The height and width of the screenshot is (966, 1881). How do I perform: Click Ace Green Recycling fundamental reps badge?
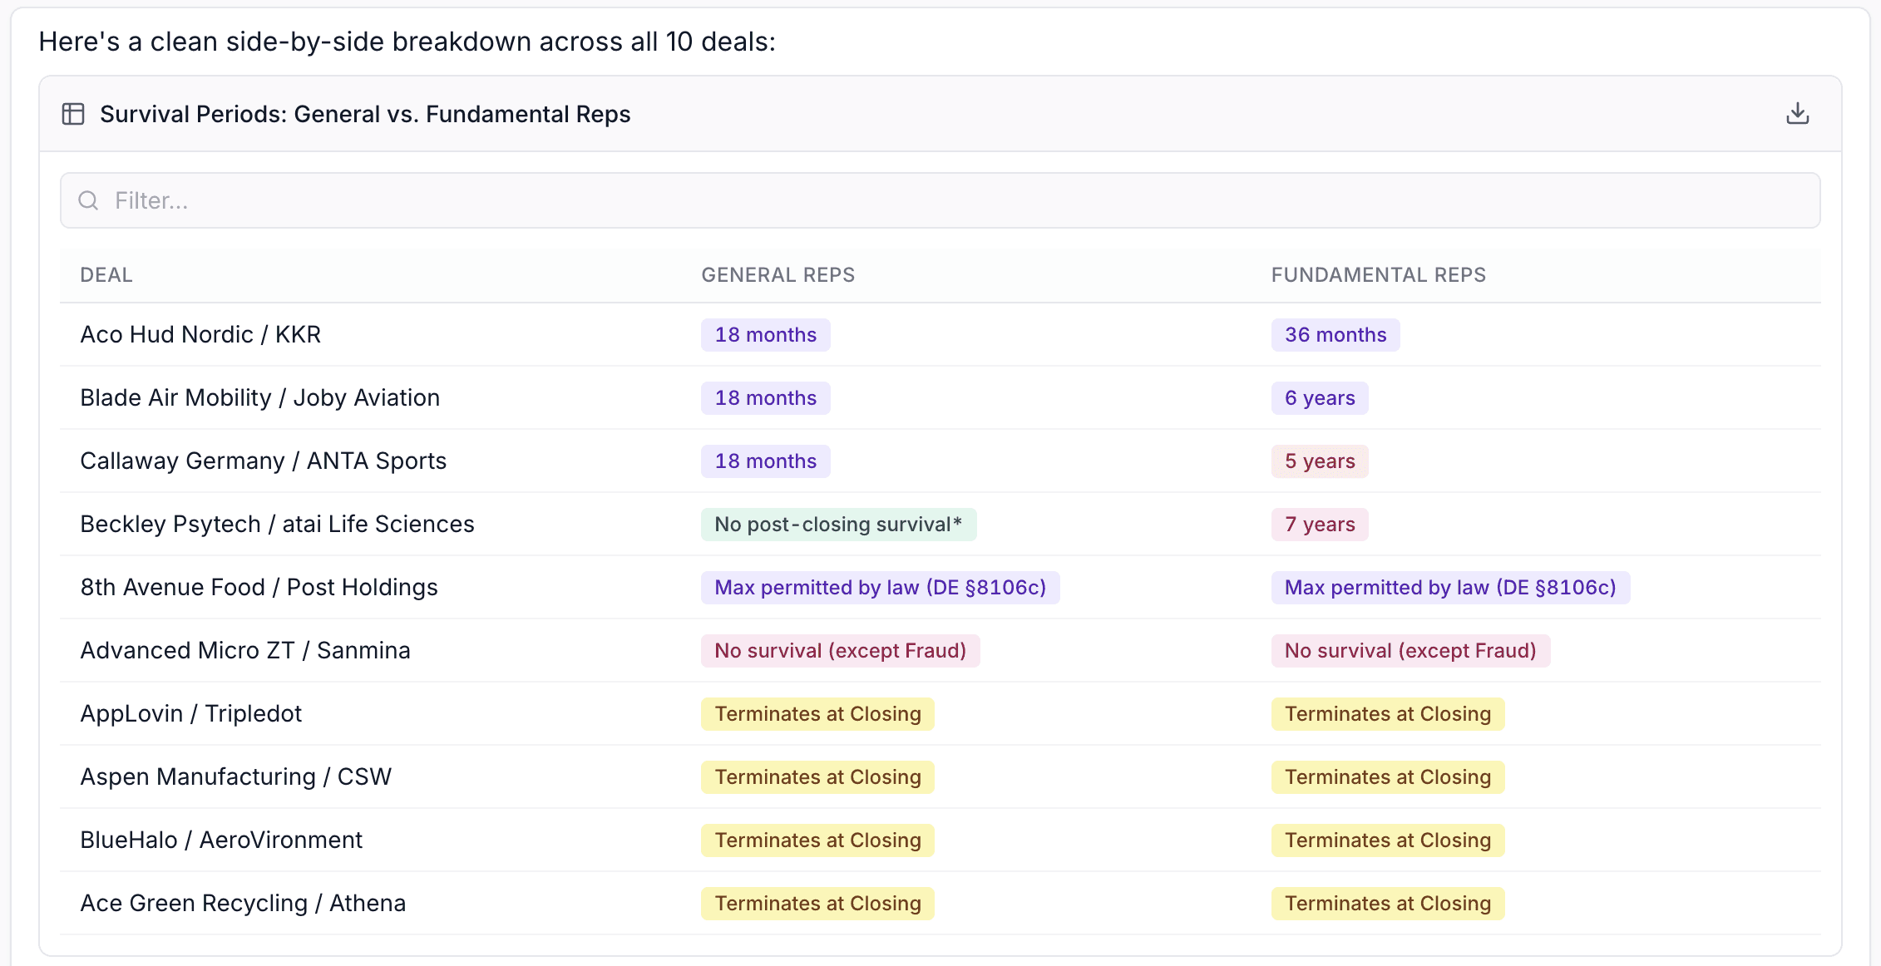(1387, 904)
